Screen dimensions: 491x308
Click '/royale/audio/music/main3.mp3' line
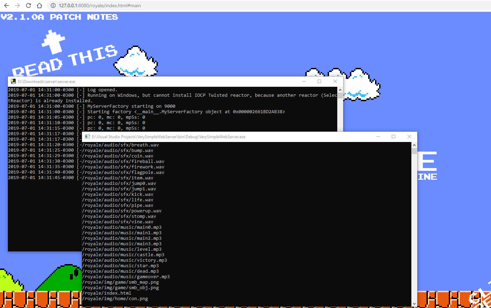[122, 244]
